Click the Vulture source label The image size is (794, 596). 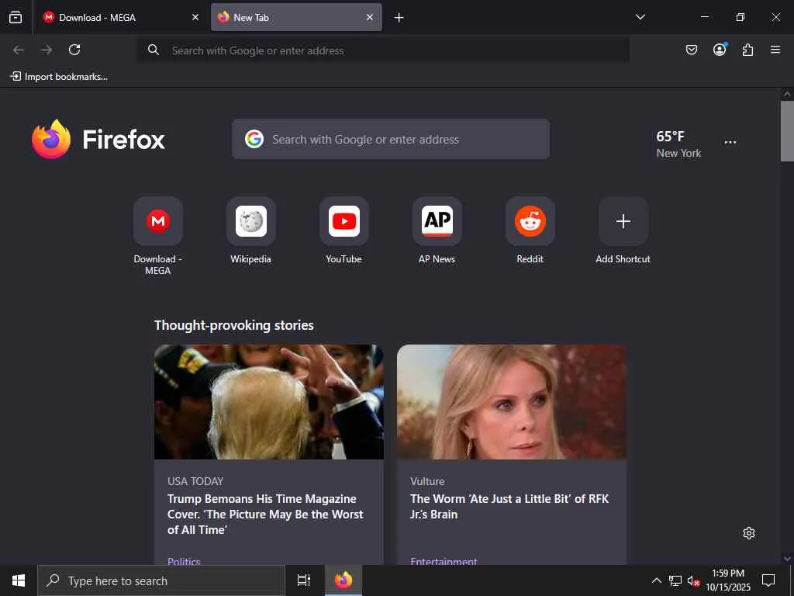pyautogui.click(x=427, y=481)
